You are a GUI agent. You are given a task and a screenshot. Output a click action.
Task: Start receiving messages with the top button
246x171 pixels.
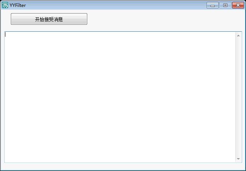49,19
